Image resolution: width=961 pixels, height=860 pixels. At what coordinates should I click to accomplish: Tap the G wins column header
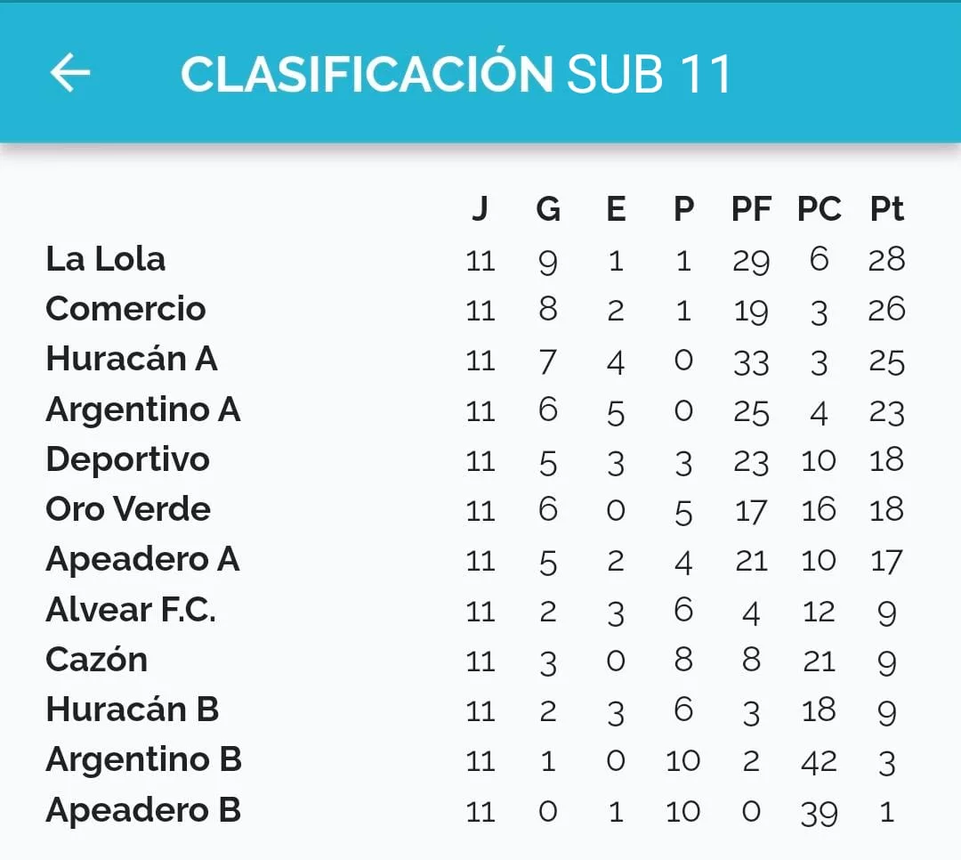coord(548,209)
